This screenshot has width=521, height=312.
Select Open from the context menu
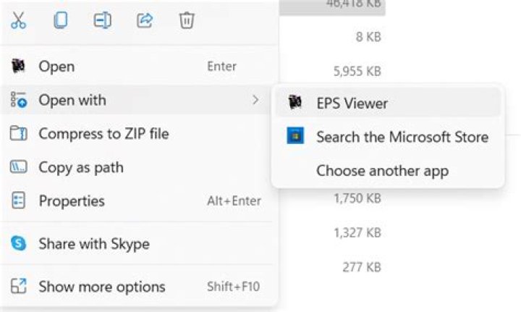[x=56, y=67]
